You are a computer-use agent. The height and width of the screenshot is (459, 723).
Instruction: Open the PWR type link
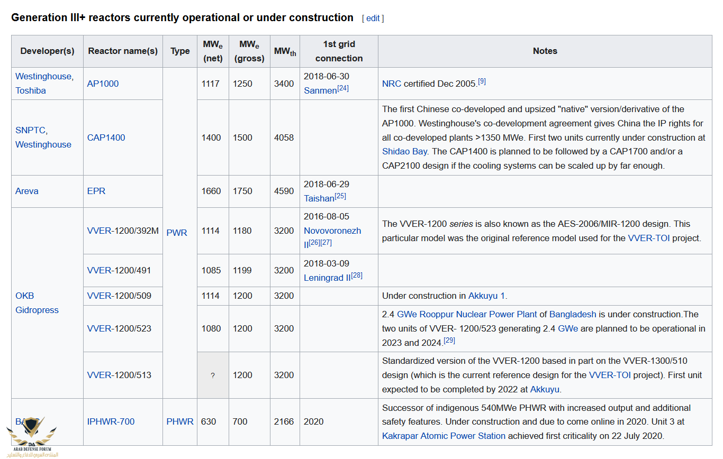click(x=177, y=233)
